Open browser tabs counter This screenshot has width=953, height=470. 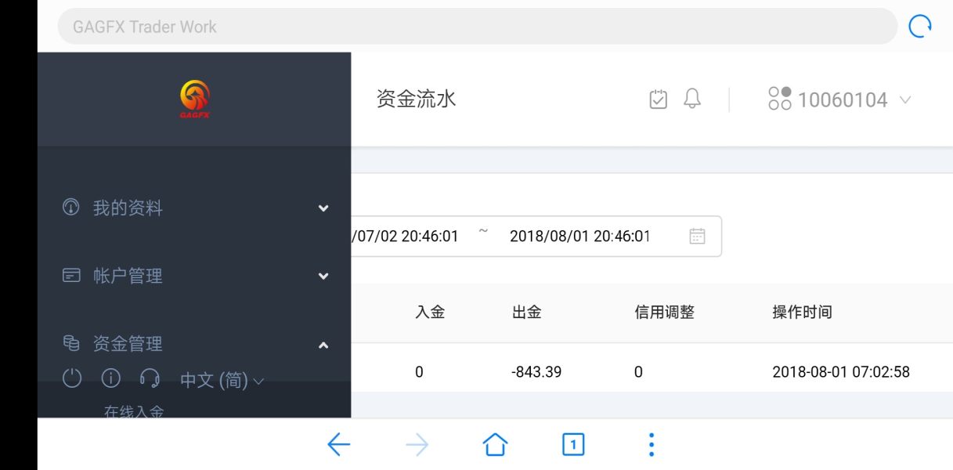573,445
